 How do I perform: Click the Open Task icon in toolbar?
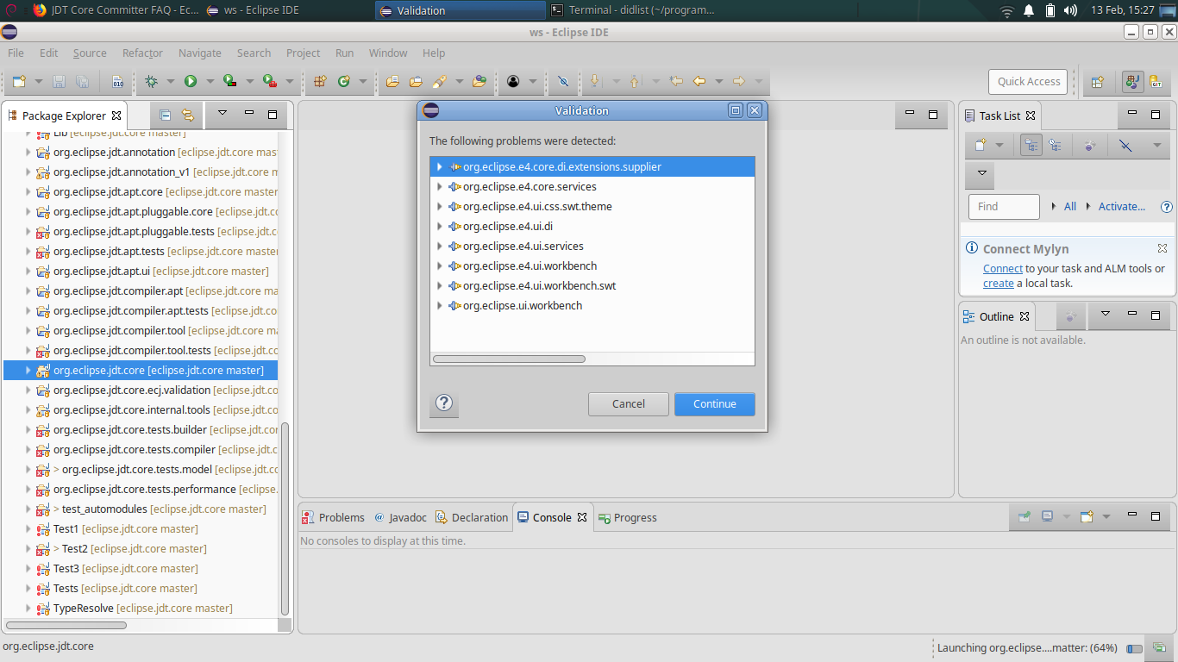416,81
